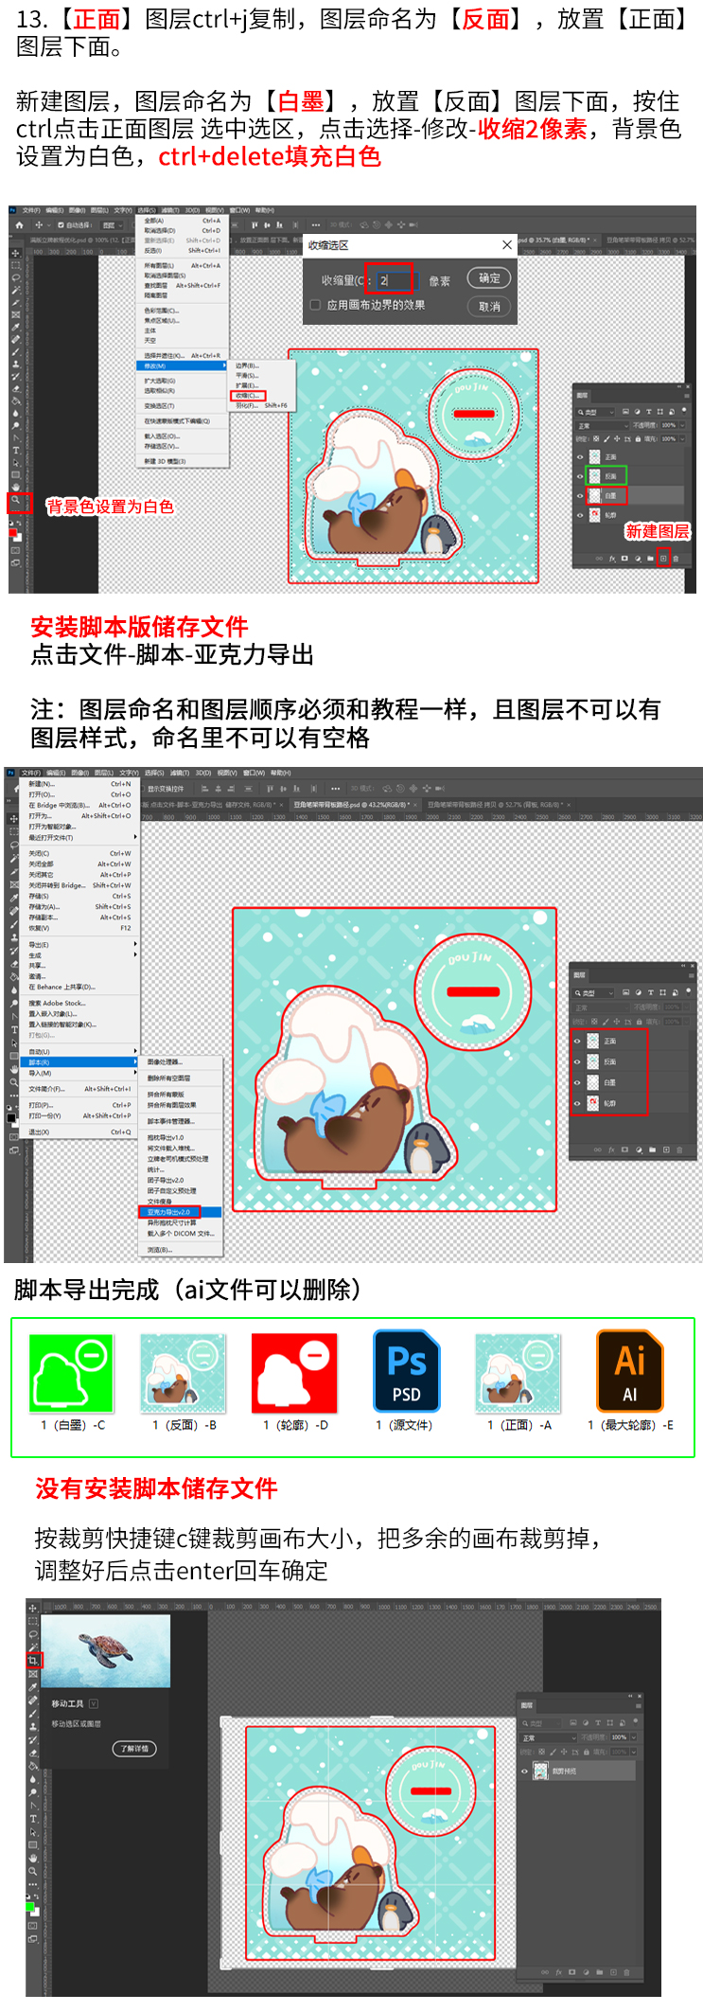The image size is (703, 2012).
Task: Expand 最近打开文件(T) submenu
Action: (80, 837)
